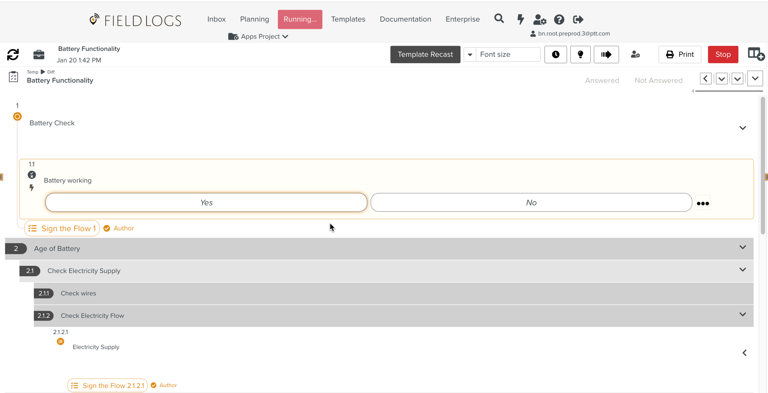
Task: Select Yes for Battery working
Action: click(206, 203)
